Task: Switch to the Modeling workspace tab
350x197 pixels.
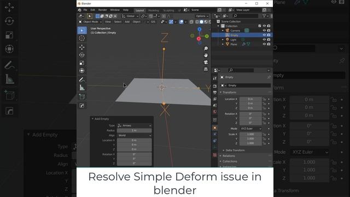Action: [154, 10]
